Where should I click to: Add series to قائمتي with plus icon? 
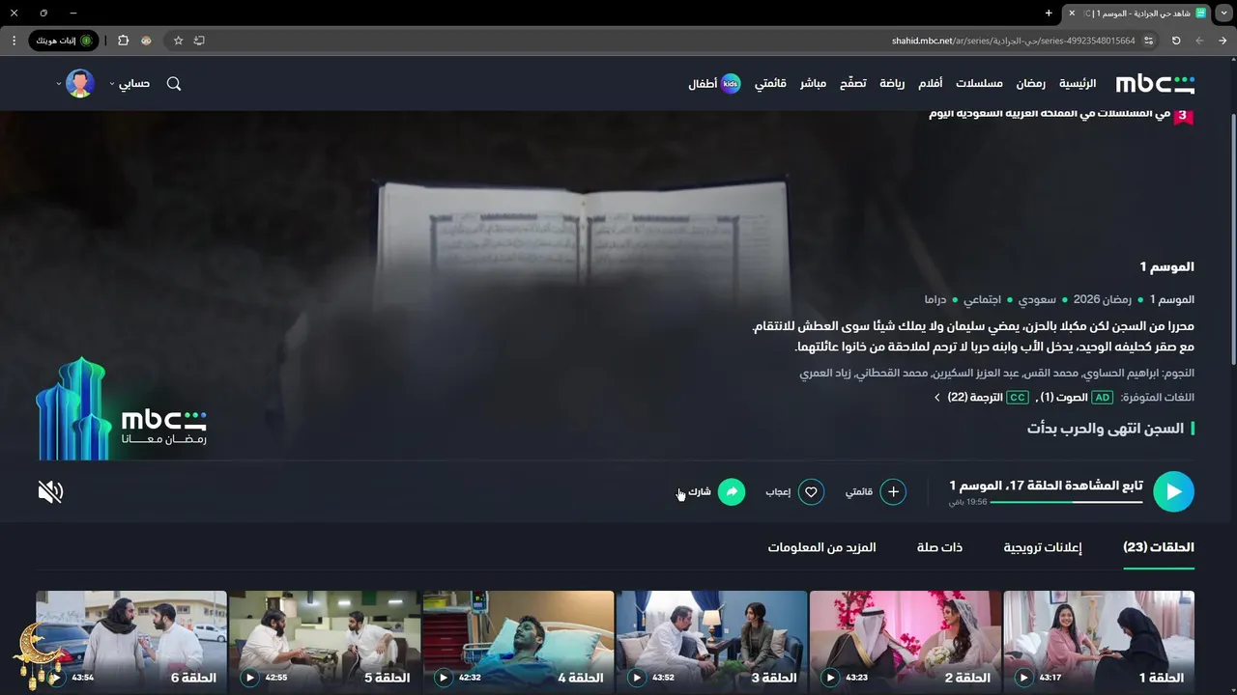893,492
